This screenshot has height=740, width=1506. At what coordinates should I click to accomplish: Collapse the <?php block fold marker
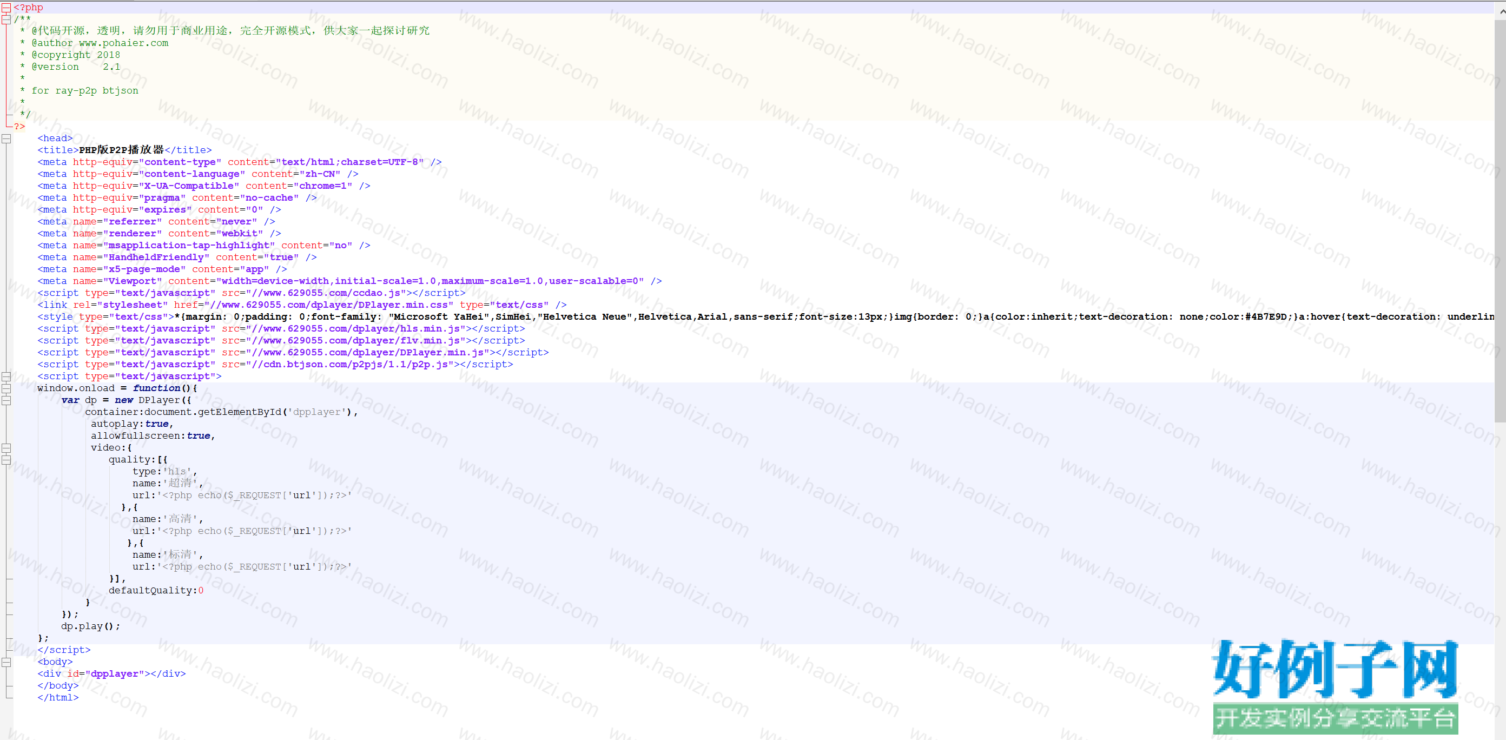pos(6,8)
